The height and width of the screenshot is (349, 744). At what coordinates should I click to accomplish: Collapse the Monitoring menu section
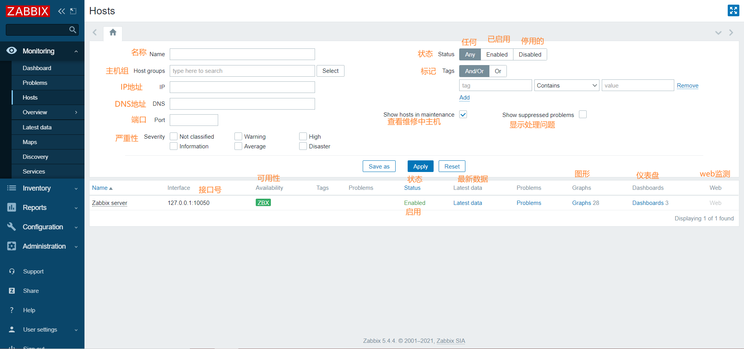point(76,51)
